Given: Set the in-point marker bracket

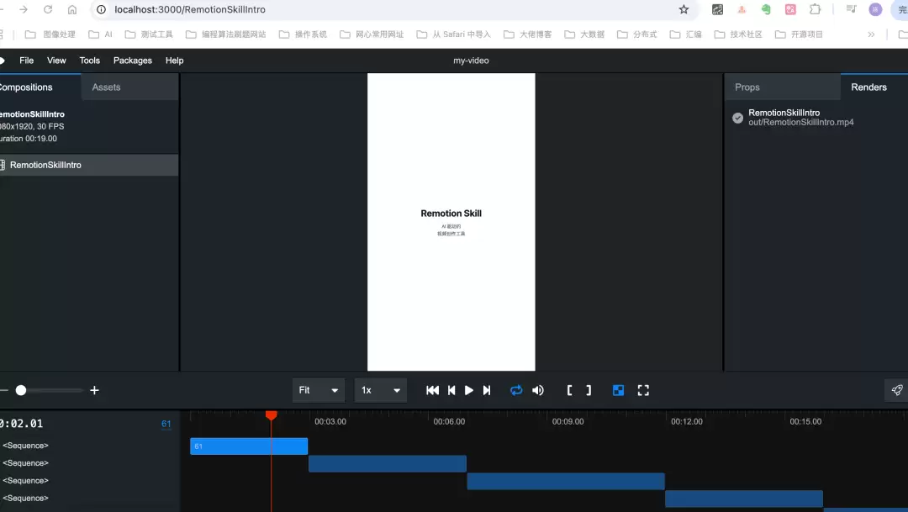Looking at the screenshot, I should click(570, 390).
